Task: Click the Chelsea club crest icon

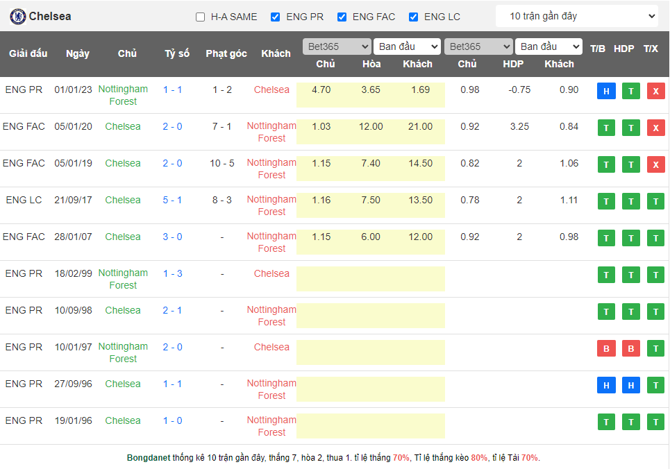Action: [17, 17]
